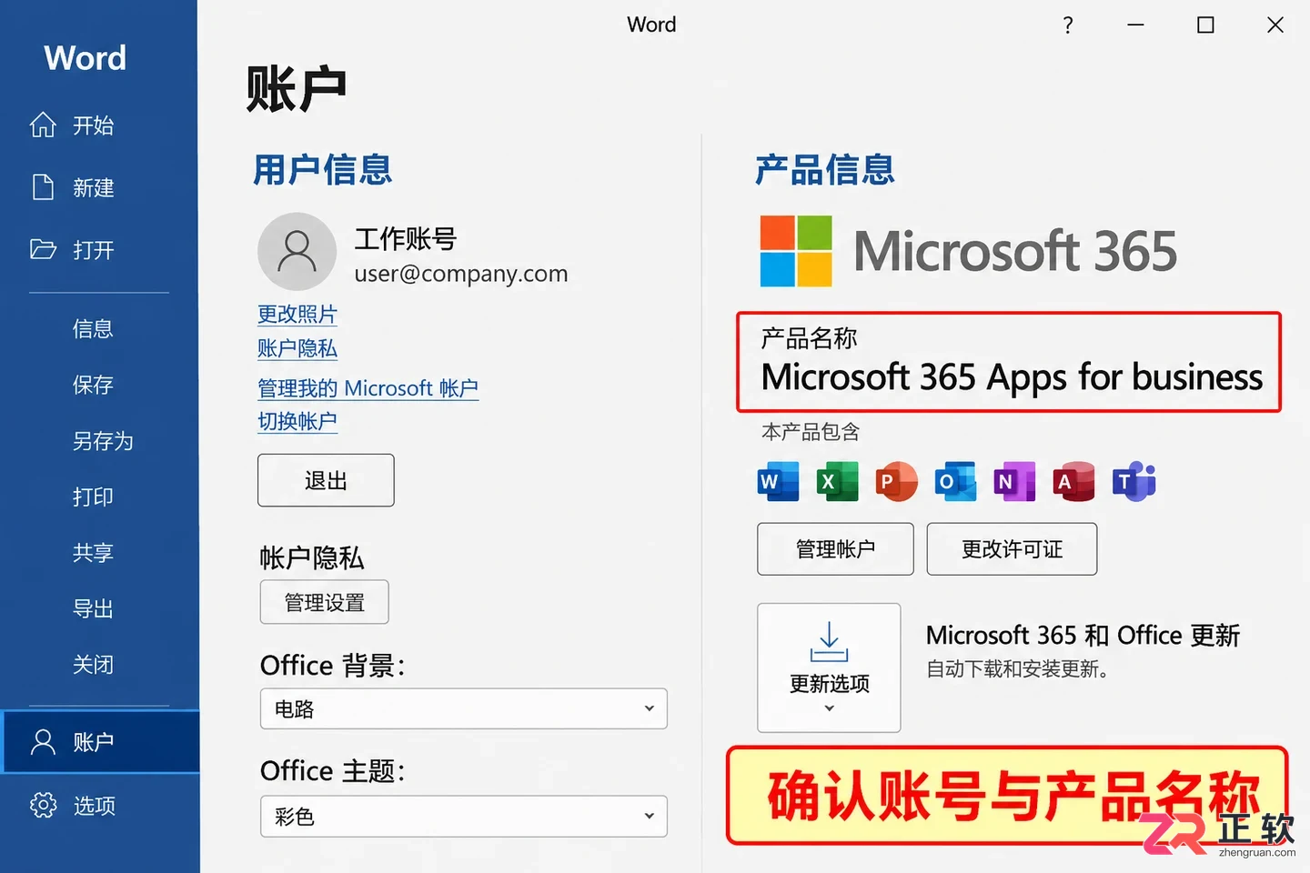Click the Teams app icon
The height and width of the screenshot is (873, 1310).
point(1134,481)
